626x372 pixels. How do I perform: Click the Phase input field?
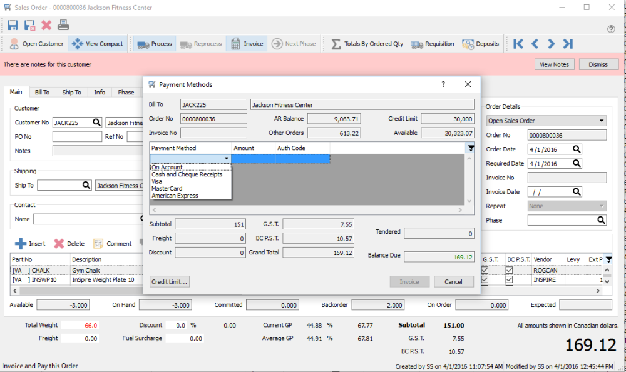click(561, 220)
